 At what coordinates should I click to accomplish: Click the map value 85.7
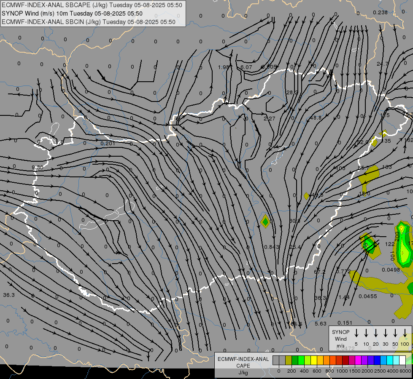(x=364, y=168)
